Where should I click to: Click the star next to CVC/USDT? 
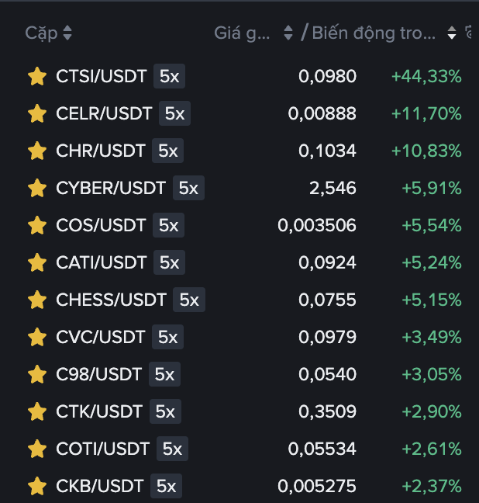(36, 337)
